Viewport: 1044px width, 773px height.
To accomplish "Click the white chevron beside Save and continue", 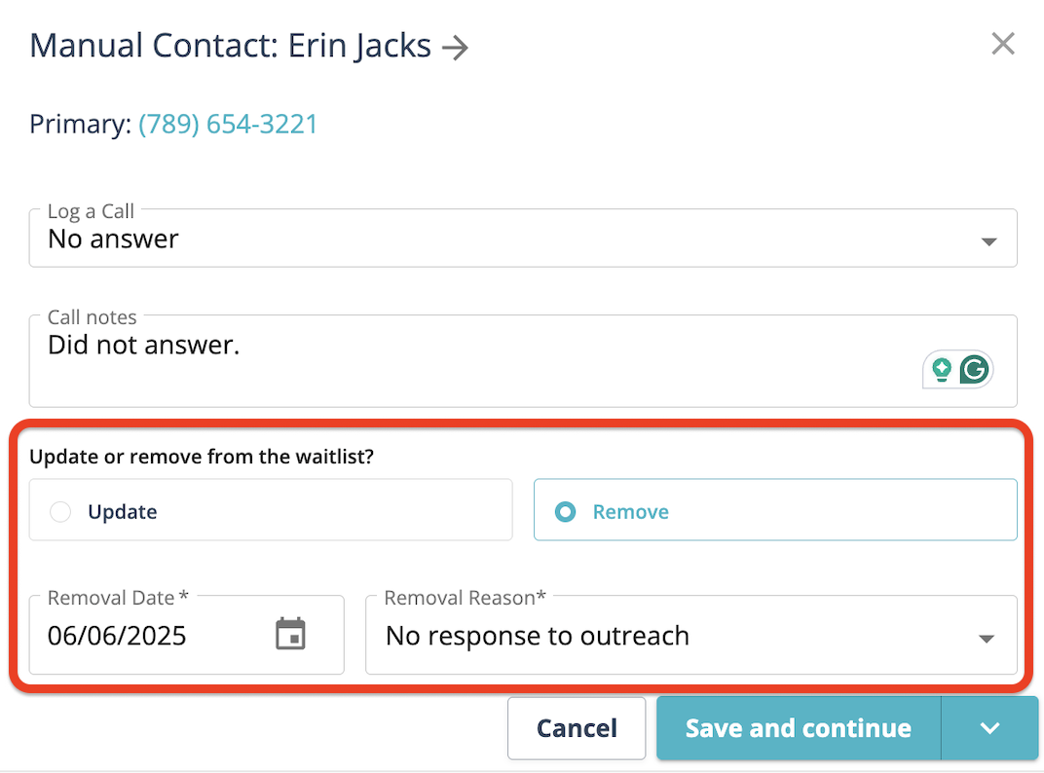I will click(x=989, y=728).
